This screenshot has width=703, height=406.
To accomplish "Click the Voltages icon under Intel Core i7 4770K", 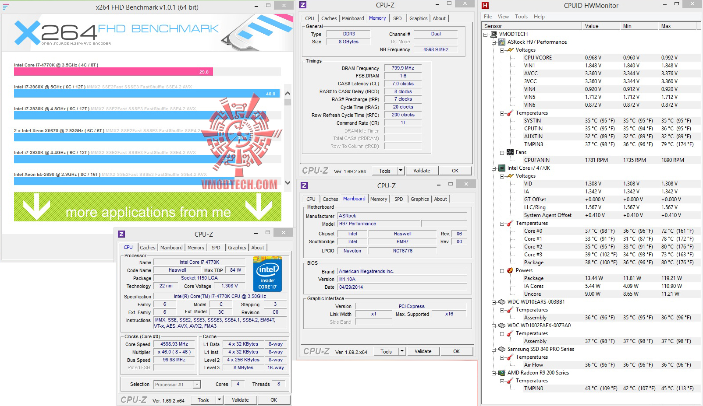I will [510, 176].
